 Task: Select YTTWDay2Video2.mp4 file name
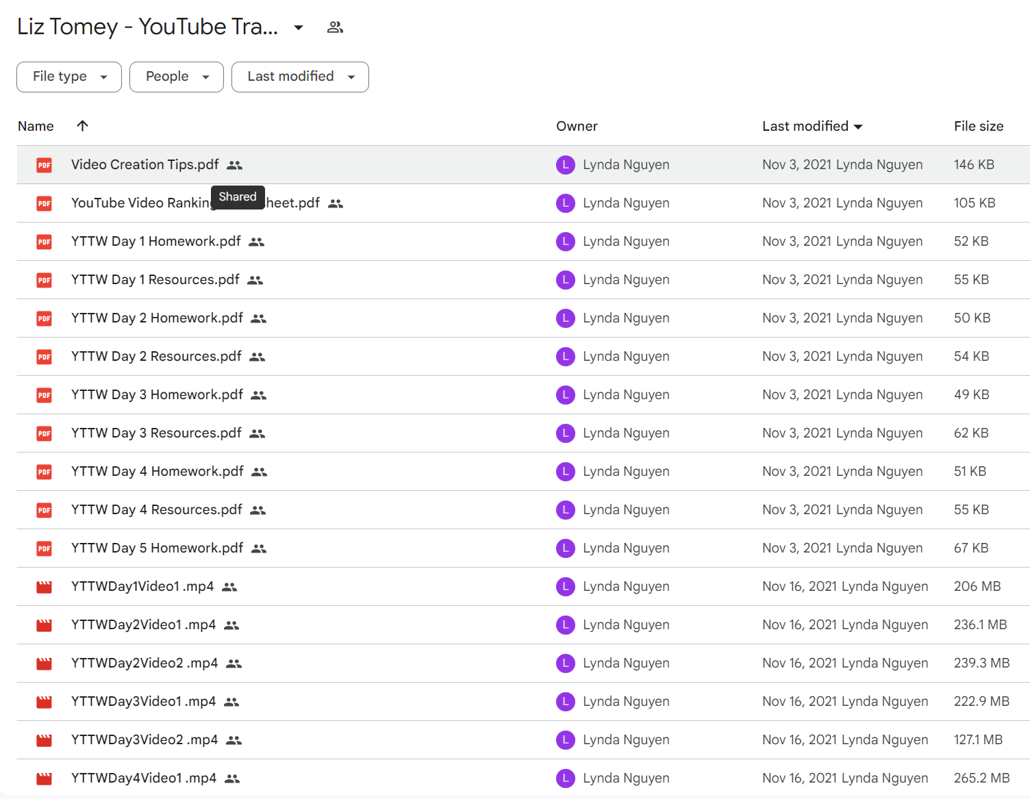tap(145, 663)
